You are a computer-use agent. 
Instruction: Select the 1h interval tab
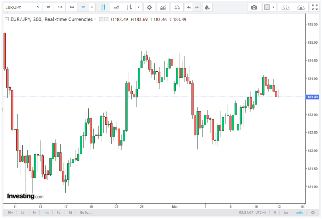tap(48, 7)
